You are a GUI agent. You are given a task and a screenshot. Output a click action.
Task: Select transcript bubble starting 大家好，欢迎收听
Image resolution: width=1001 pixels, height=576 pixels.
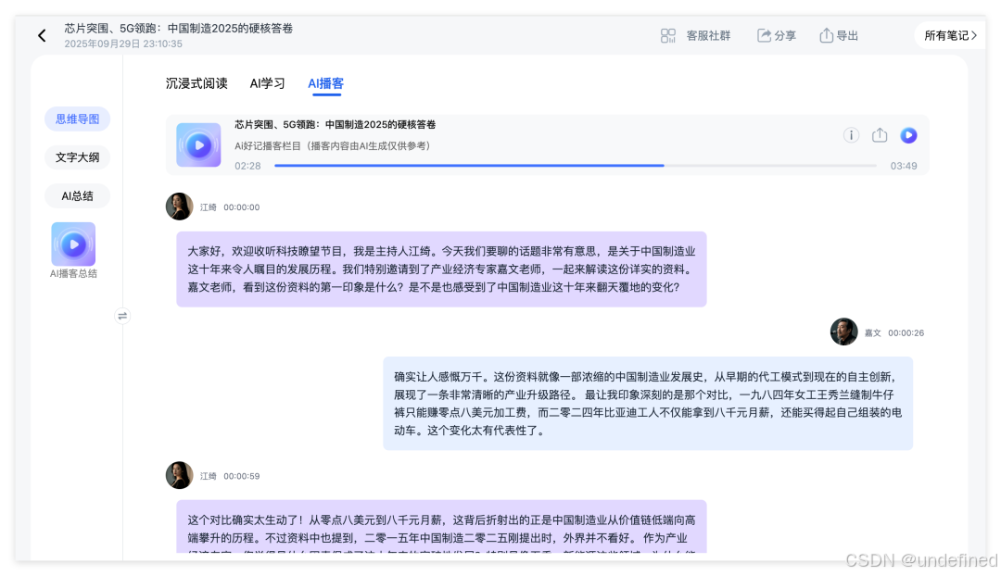(442, 269)
